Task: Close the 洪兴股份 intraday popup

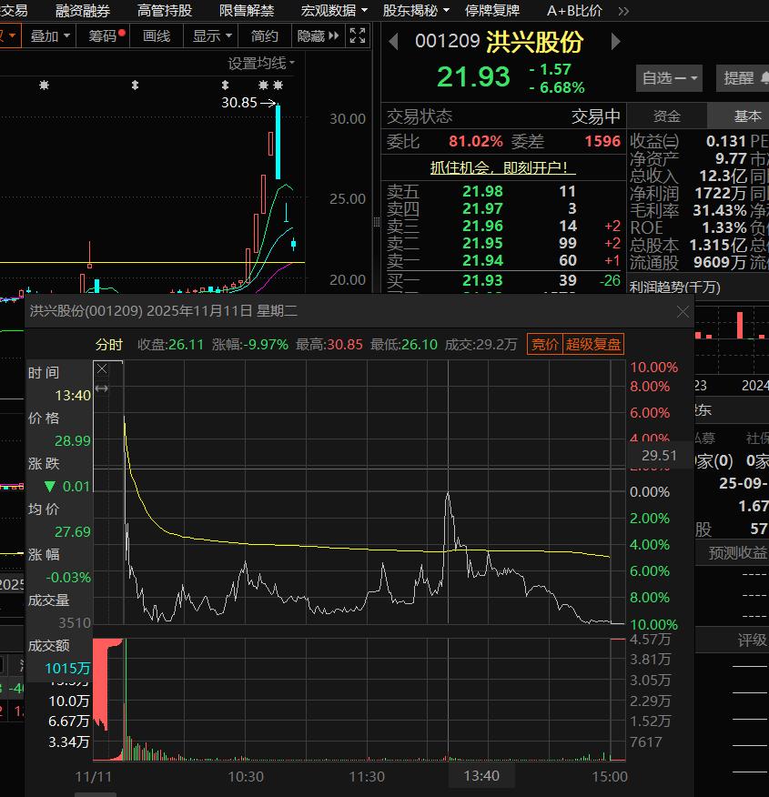Action: 683,311
